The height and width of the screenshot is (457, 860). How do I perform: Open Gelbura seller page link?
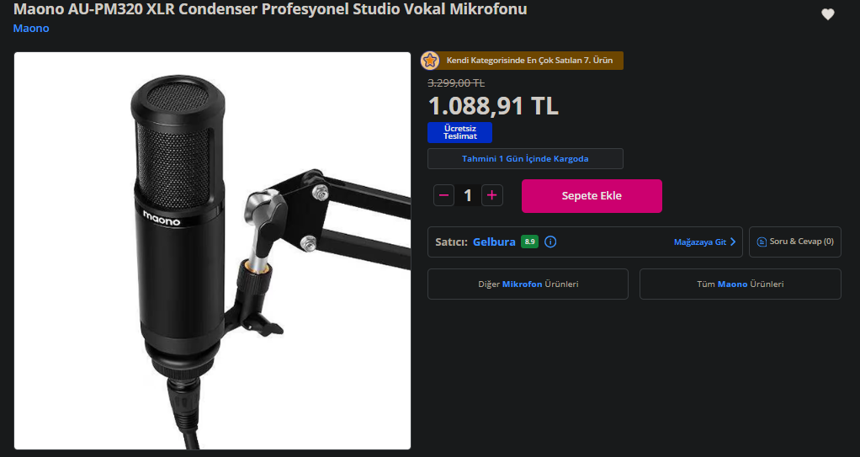494,242
